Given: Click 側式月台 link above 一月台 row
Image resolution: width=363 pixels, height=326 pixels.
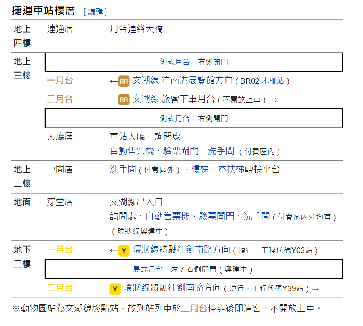Looking at the screenshot, I should pyautogui.click(x=175, y=62).
